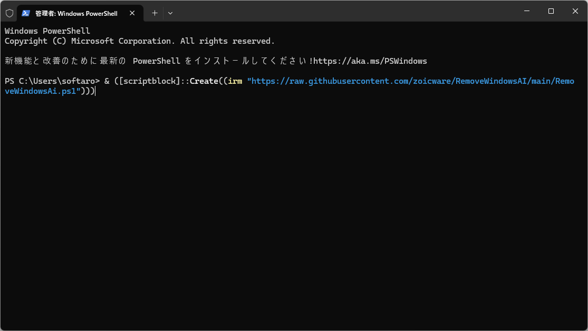Click the PowerShell icon on the tab
The width and height of the screenshot is (588, 331).
click(26, 13)
